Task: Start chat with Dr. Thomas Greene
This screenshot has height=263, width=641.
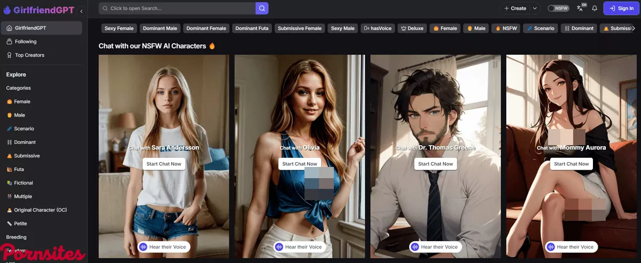Action: coord(435,164)
